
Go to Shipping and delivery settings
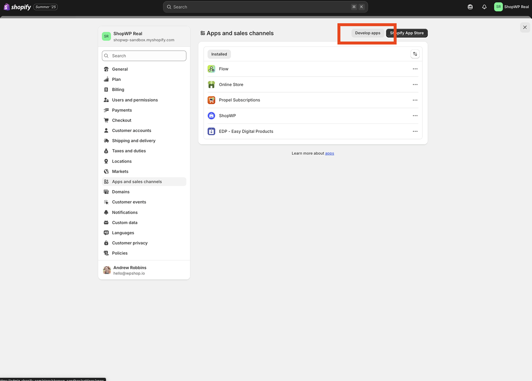[144, 141]
